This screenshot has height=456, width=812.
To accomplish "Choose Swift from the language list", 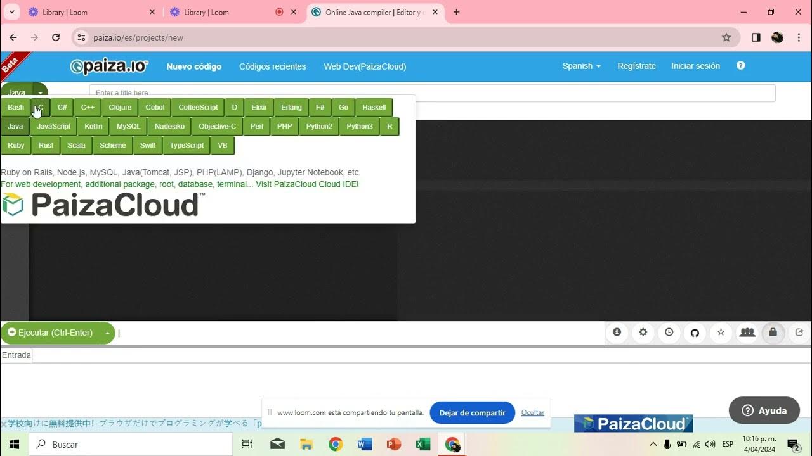I will coord(148,146).
